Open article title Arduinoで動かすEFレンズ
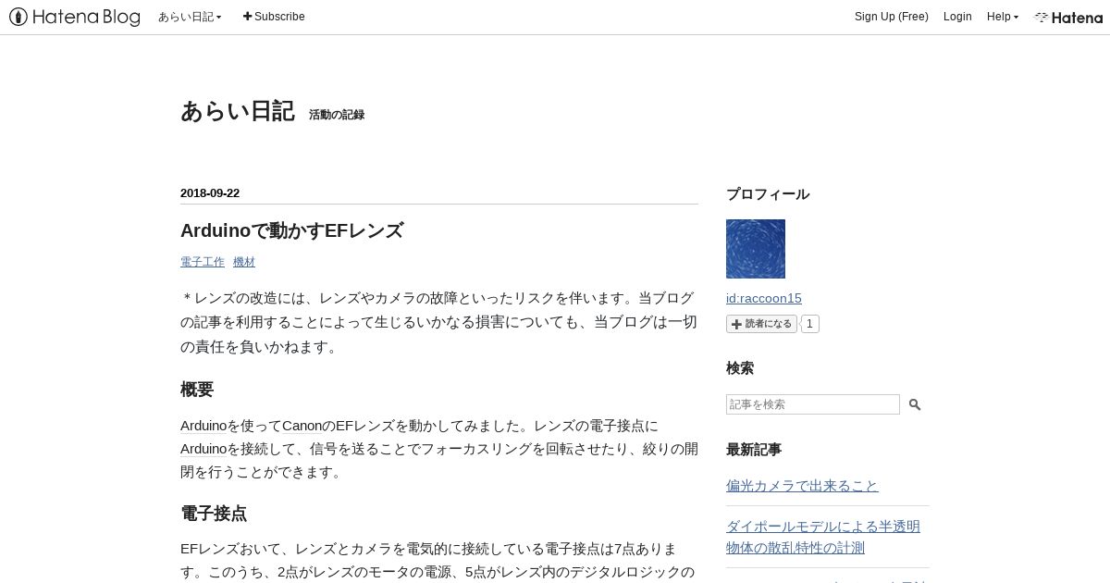Image resolution: width=1110 pixels, height=583 pixels. (x=292, y=230)
